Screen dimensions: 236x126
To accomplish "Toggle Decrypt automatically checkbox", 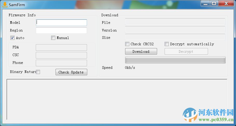I will pos(167,44).
